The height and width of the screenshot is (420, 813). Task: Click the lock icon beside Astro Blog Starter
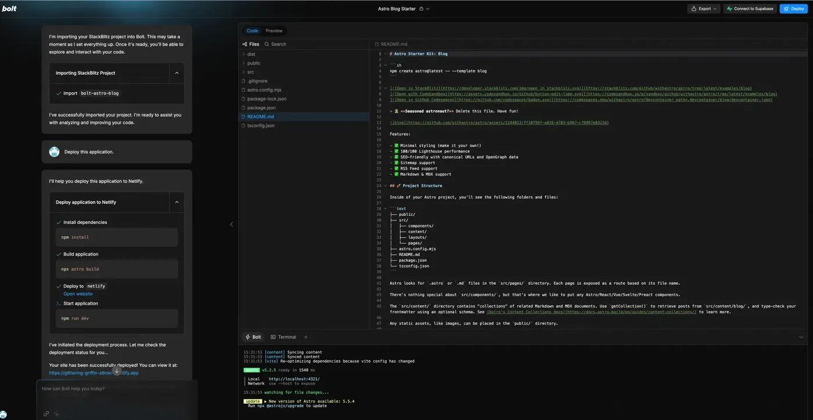422,9
